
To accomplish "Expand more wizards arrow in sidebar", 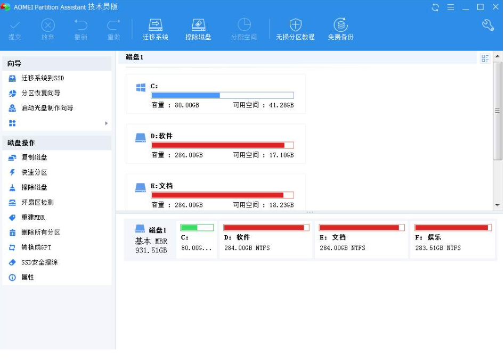I will pos(107,123).
